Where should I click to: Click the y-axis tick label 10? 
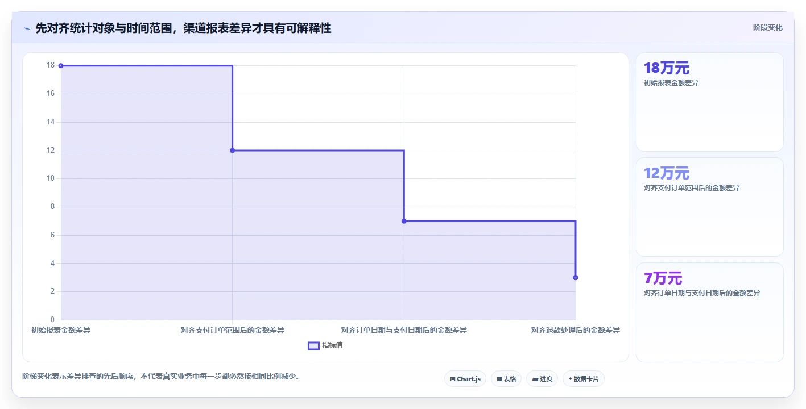51,178
